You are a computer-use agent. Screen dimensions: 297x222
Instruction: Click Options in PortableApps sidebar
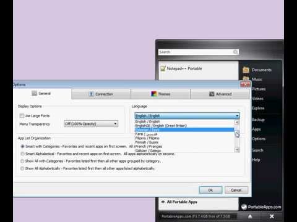(259, 139)
